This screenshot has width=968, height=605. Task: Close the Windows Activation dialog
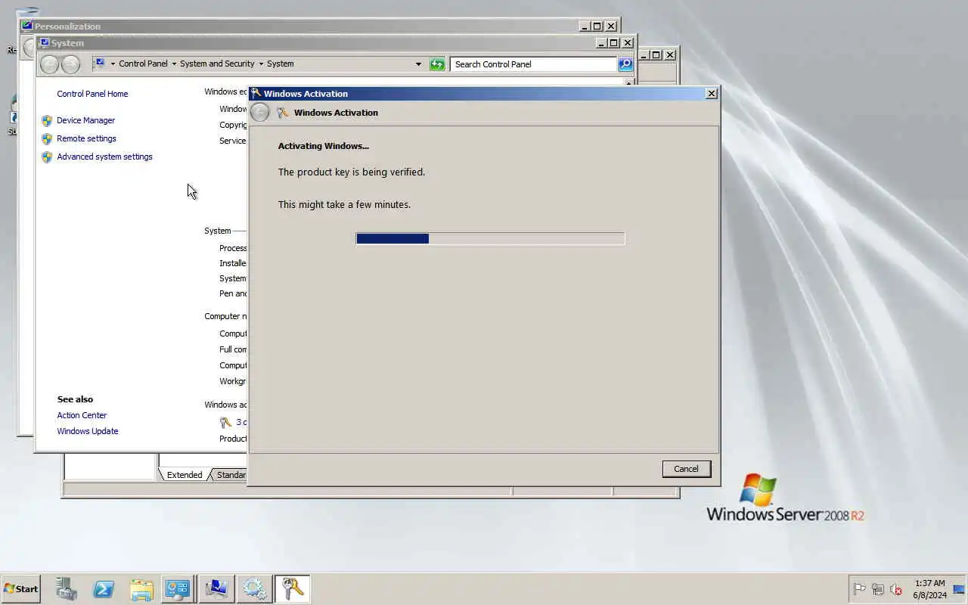tap(712, 94)
